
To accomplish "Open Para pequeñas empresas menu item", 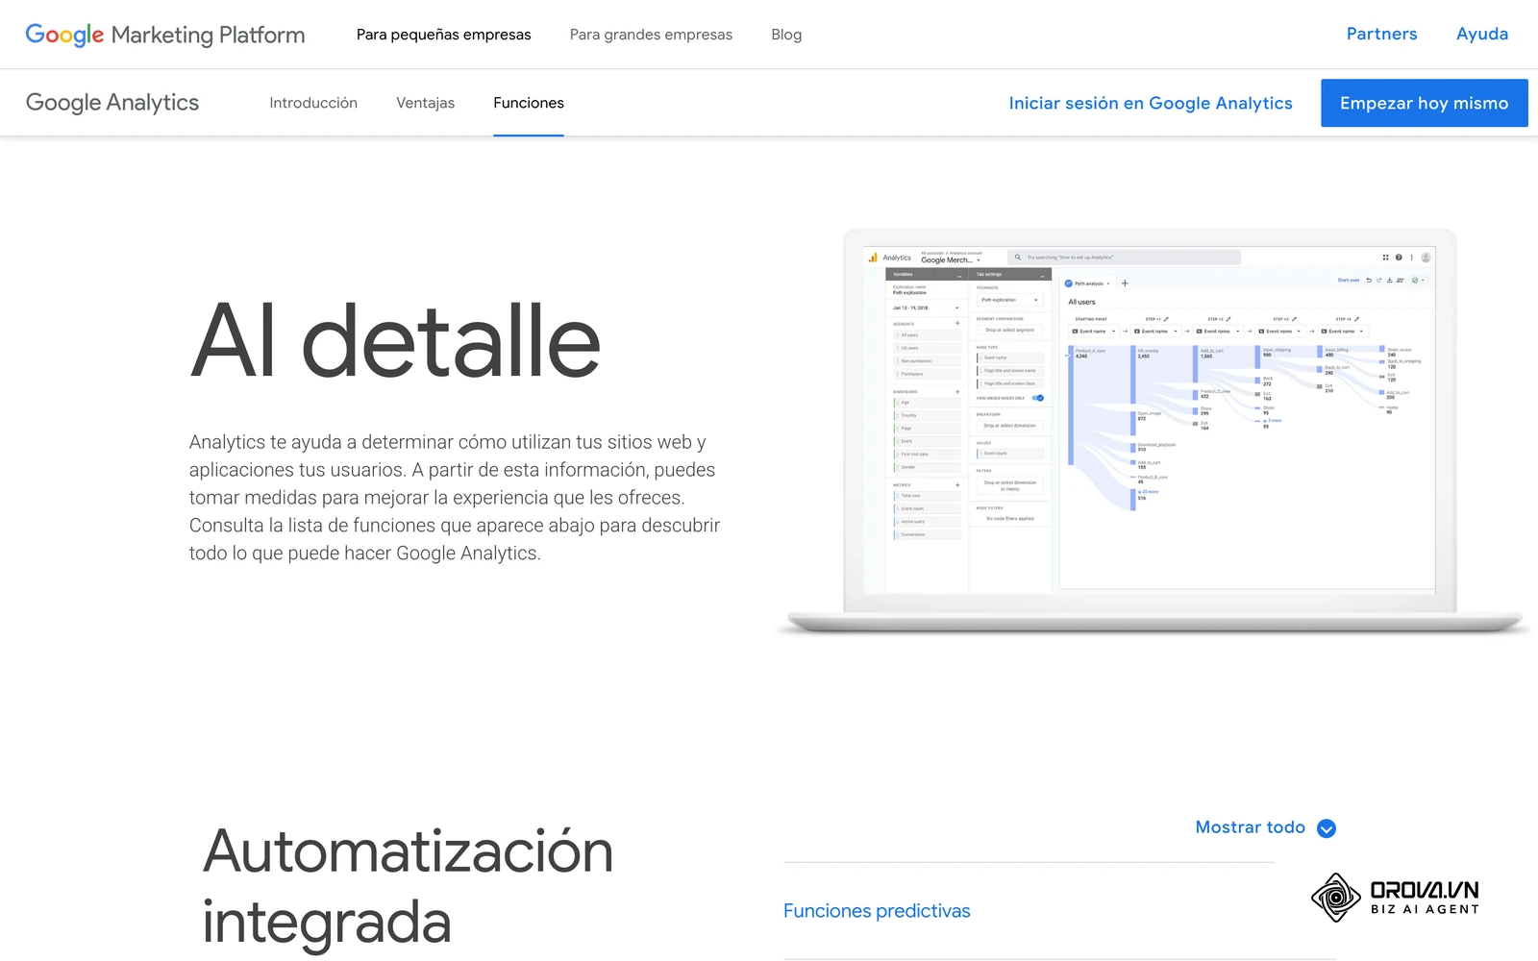I will tap(443, 35).
